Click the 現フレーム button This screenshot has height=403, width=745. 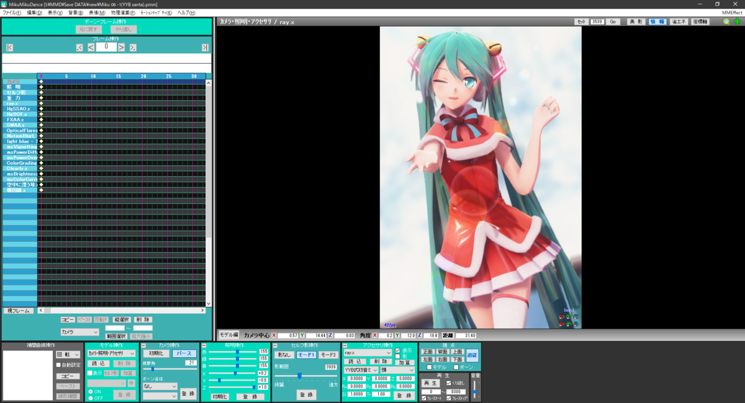[19, 311]
